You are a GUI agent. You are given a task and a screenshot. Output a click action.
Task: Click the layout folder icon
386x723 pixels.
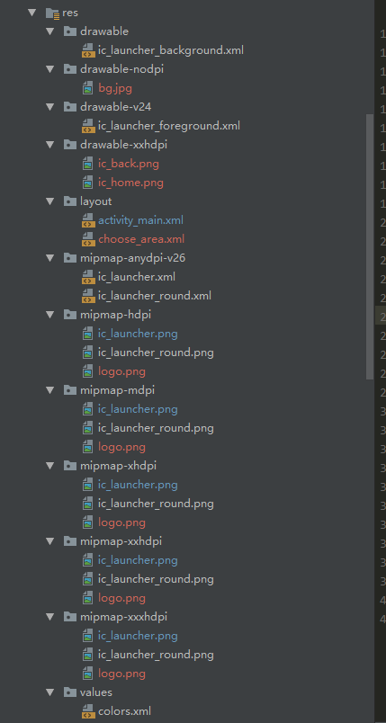click(x=70, y=201)
